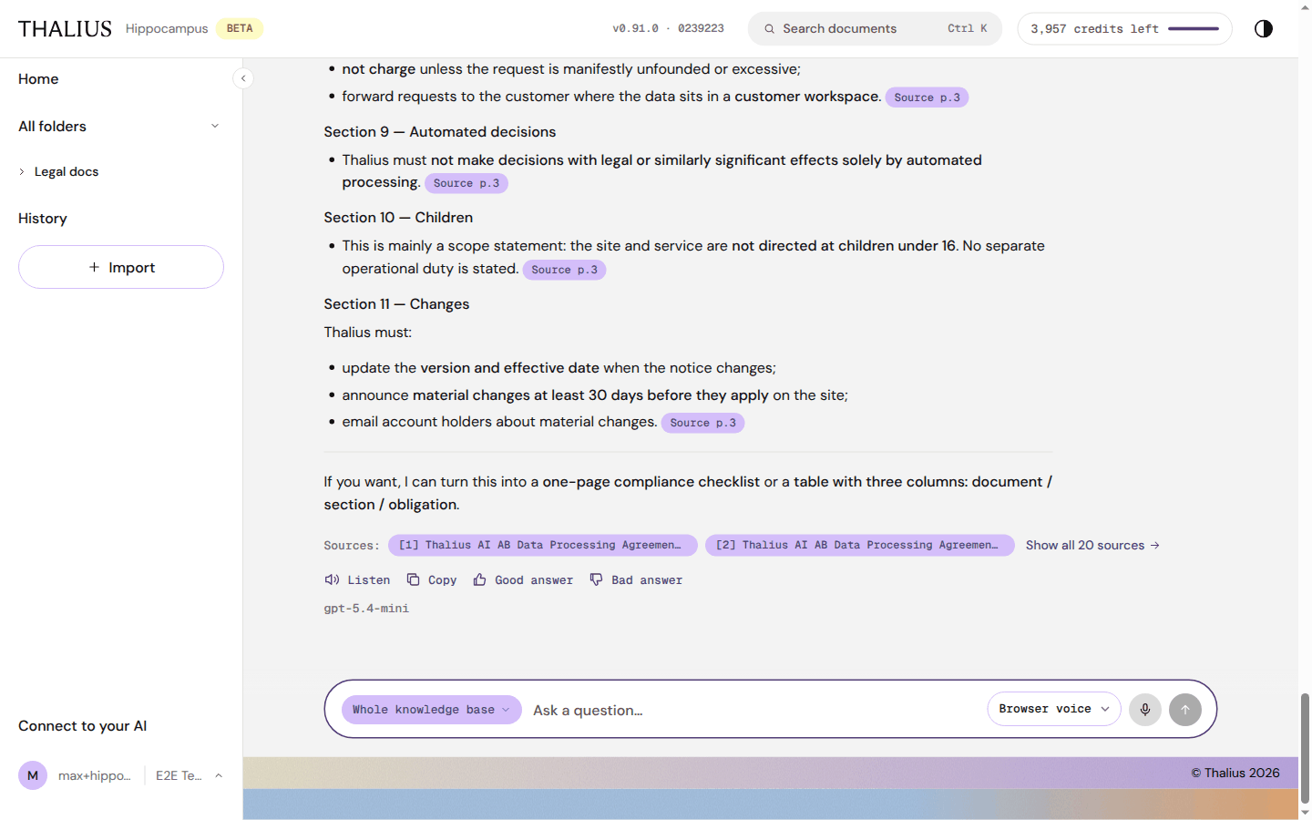The height and width of the screenshot is (820, 1312).
Task: Open Source p.3 chip under Section 9
Action: click(x=466, y=183)
